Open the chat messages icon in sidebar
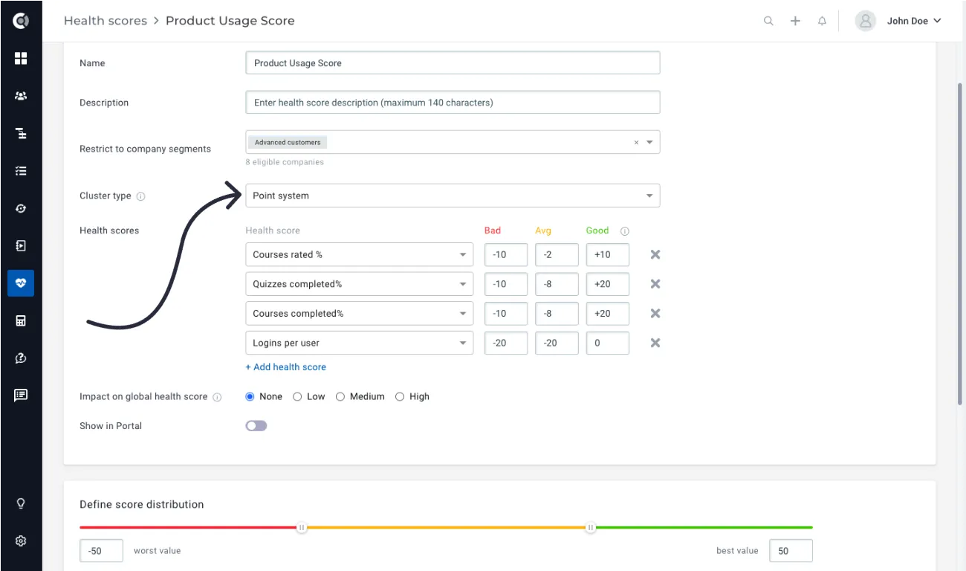 (21, 395)
